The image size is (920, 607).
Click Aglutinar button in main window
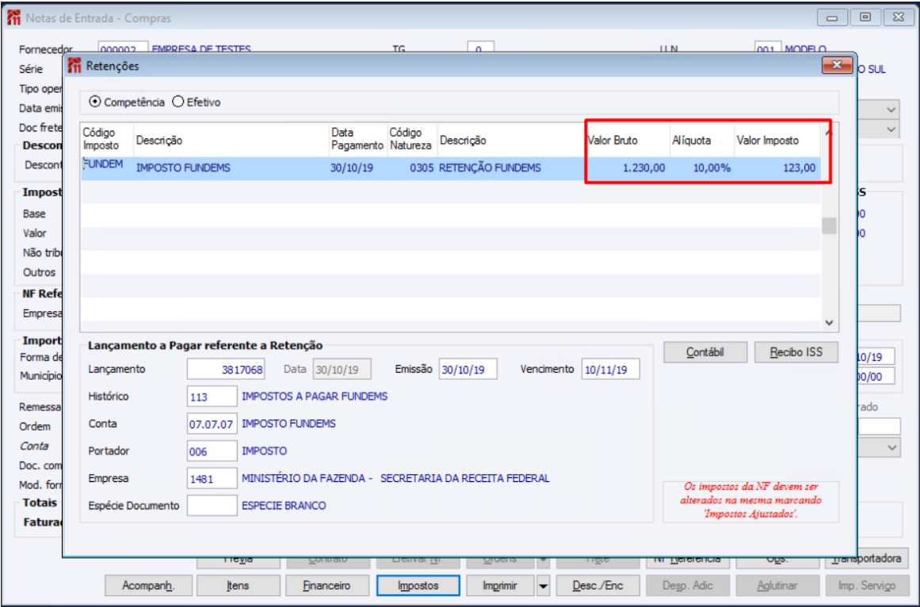(x=777, y=586)
